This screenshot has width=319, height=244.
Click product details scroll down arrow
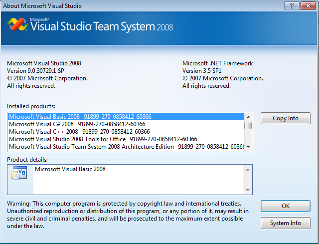(248, 190)
